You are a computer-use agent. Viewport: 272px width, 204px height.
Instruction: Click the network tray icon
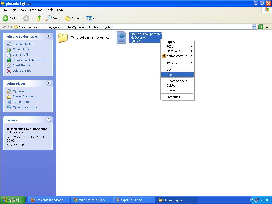[257, 200]
